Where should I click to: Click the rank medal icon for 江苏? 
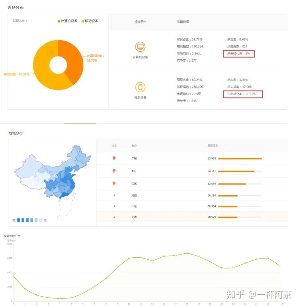[114, 183]
